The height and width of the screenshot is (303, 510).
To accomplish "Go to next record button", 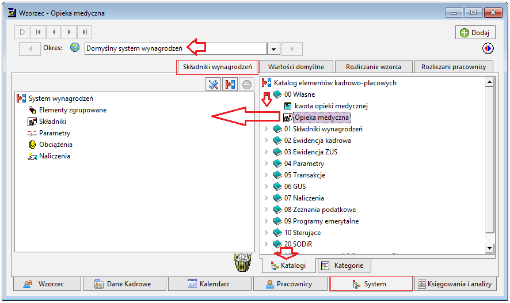I will pos(69,32).
